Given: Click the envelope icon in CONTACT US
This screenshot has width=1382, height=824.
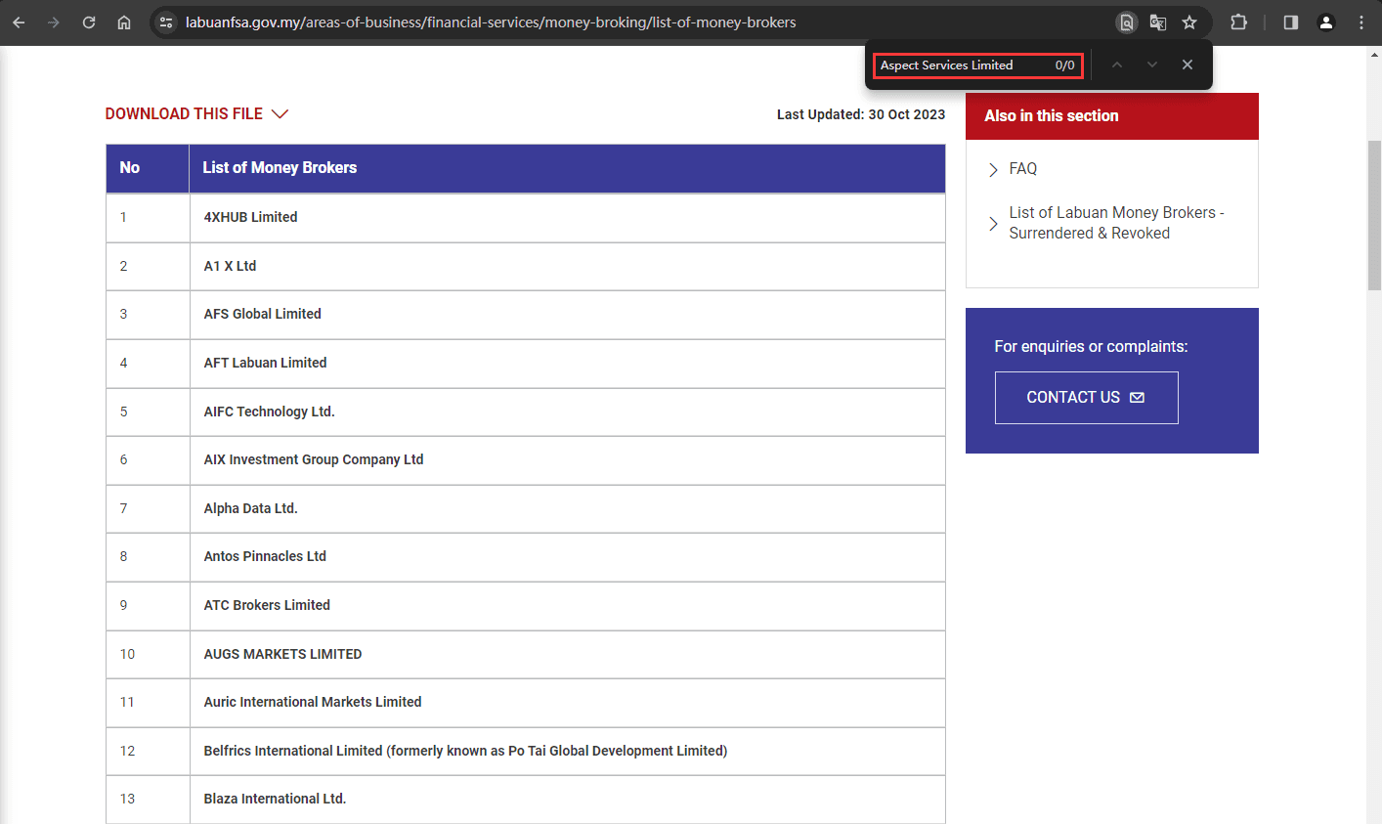Looking at the screenshot, I should click(x=1137, y=398).
